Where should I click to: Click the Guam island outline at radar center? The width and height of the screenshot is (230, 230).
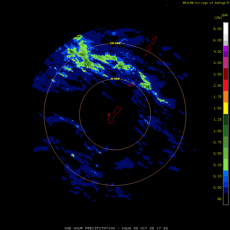click(114, 115)
